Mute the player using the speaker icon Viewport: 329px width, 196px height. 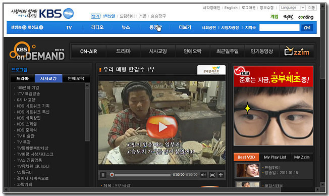(x=203, y=175)
